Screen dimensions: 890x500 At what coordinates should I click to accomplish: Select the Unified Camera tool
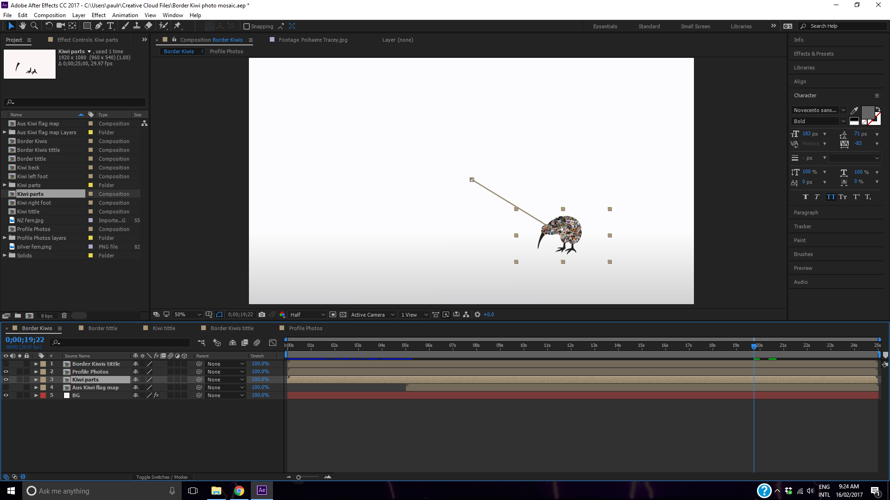pos(61,26)
